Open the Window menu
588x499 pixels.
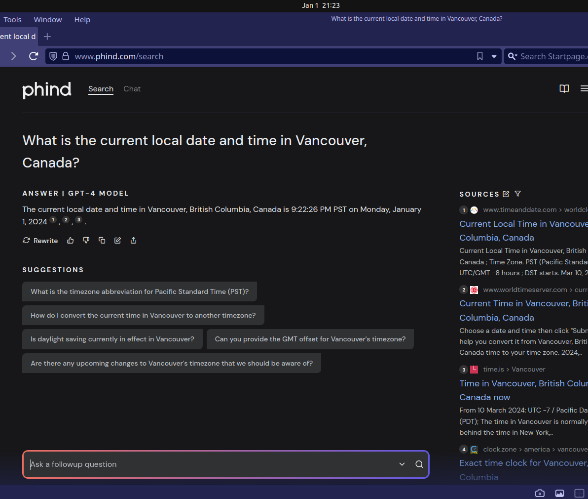(x=48, y=20)
